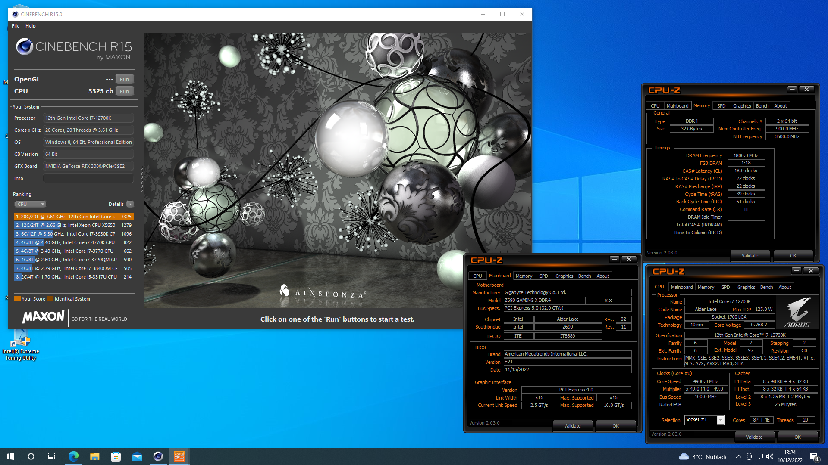The height and width of the screenshot is (465, 828).
Task: Click the Cinebench logo sphere icon
Action: (25, 46)
